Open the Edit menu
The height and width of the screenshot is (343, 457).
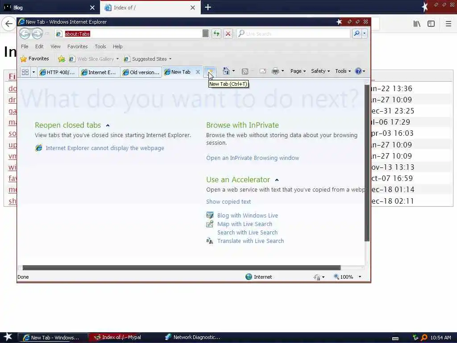tap(39, 46)
